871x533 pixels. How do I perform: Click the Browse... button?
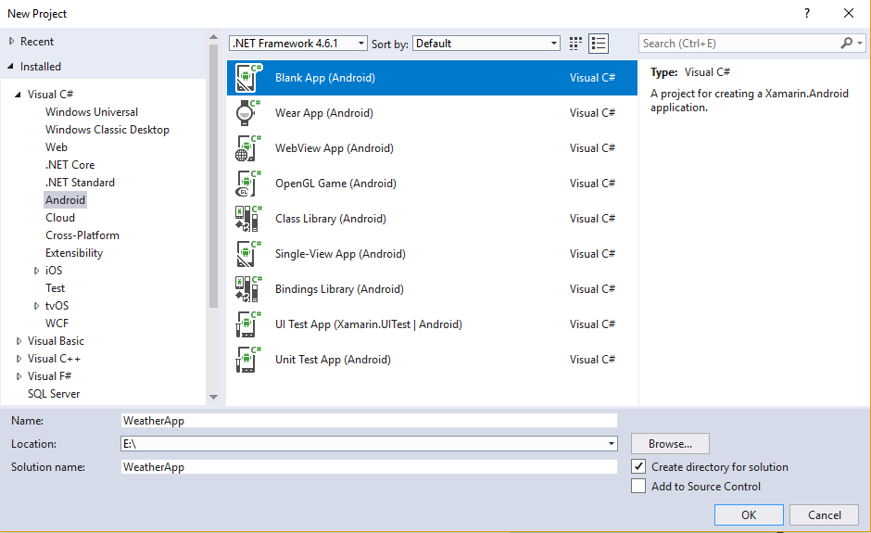[670, 443]
